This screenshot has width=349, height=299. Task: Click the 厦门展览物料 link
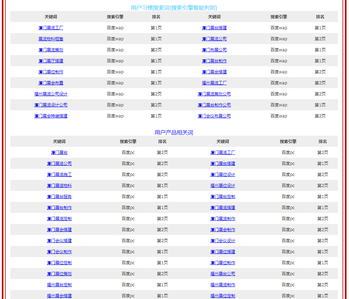click(59, 186)
